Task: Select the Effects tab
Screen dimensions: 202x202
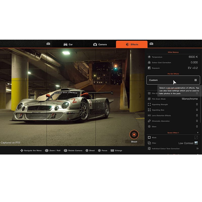Action: pyautogui.click(x=132, y=44)
